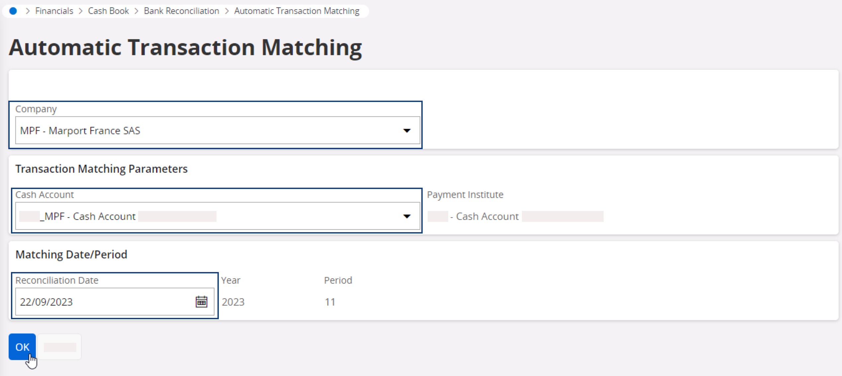The image size is (842, 376).
Task: Go to Financials in the breadcrumb
Action: (54, 11)
